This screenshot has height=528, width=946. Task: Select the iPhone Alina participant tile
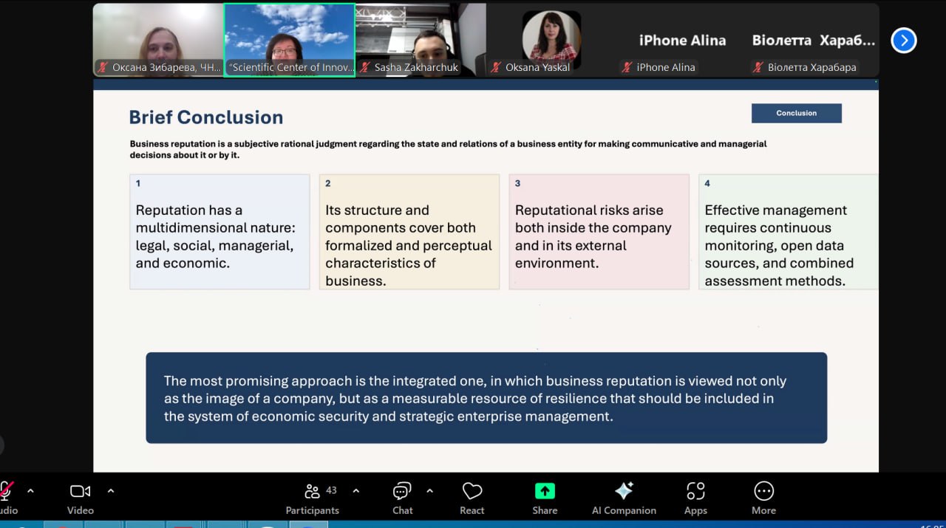click(x=682, y=40)
